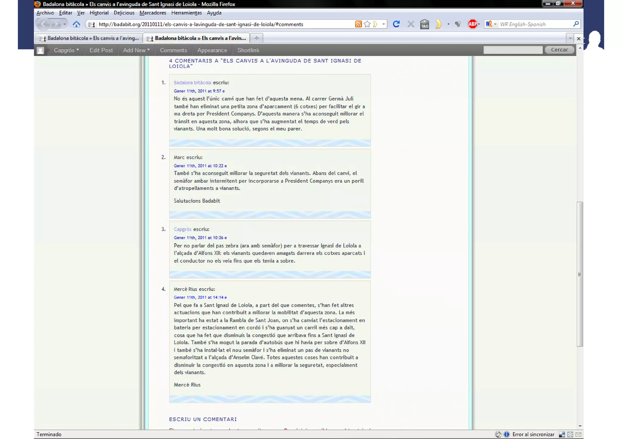
Task: Click the Adblock Plus ABP icon
Action: click(x=472, y=24)
